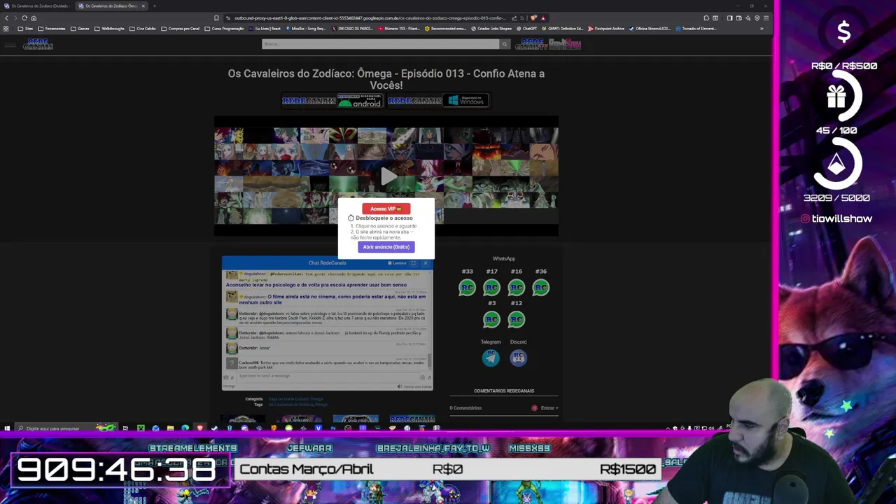Image resolution: width=896 pixels, height=504 pixels.
Task: Open WhatsApp group #33
Action: coord(467,288)
